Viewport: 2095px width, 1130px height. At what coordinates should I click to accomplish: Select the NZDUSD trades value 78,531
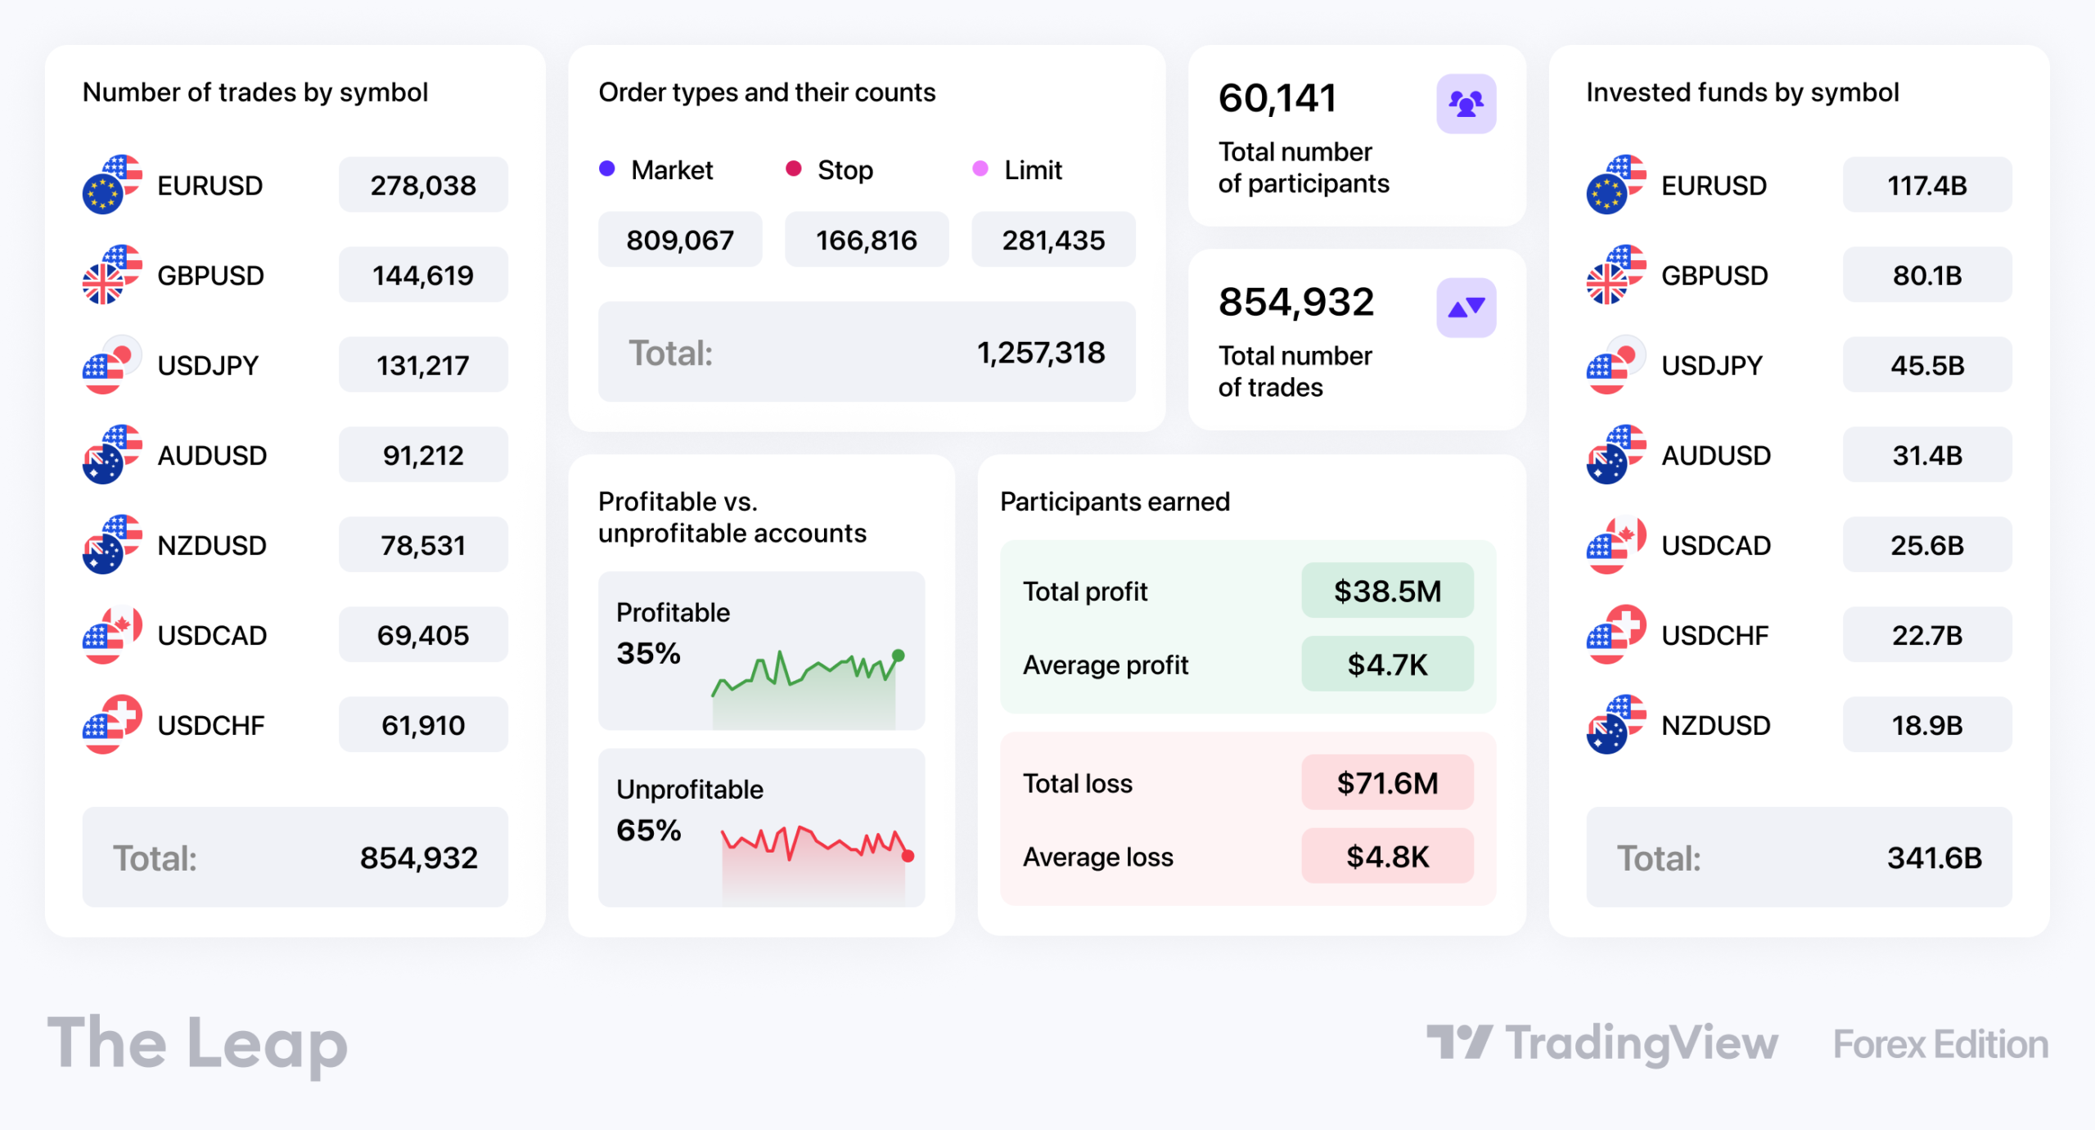[423, 545]
